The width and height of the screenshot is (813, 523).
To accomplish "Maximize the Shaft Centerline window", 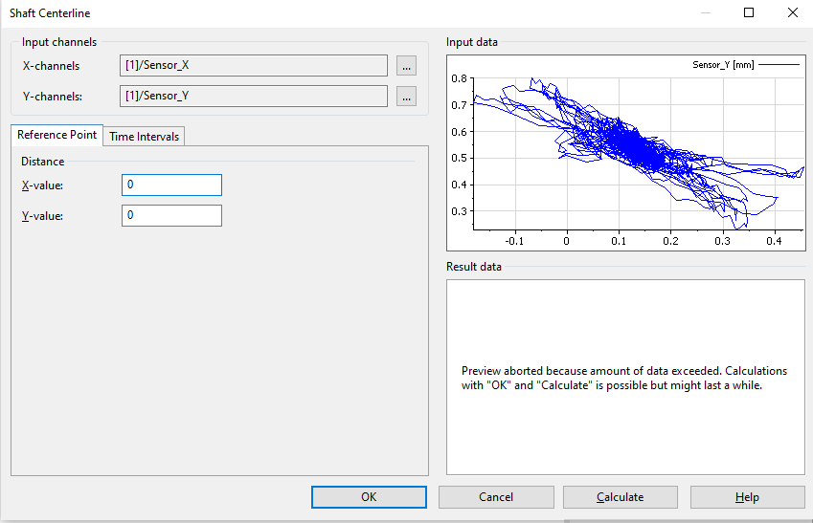I will [x=749, y=13].
